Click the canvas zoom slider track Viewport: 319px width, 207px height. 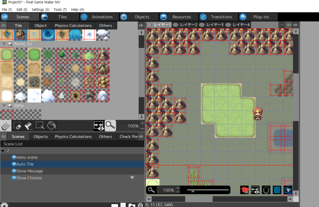208,190
